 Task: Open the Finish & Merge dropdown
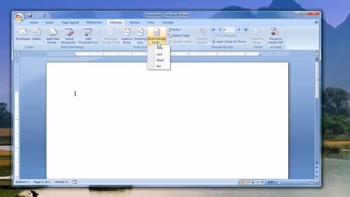pos(258,36)
